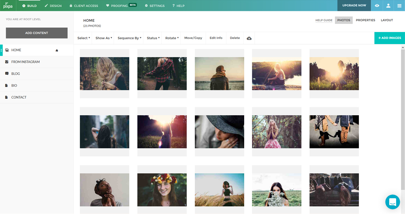405x214 pixels.
Task: Preview site with the eye icon
Action: (377, 5)
